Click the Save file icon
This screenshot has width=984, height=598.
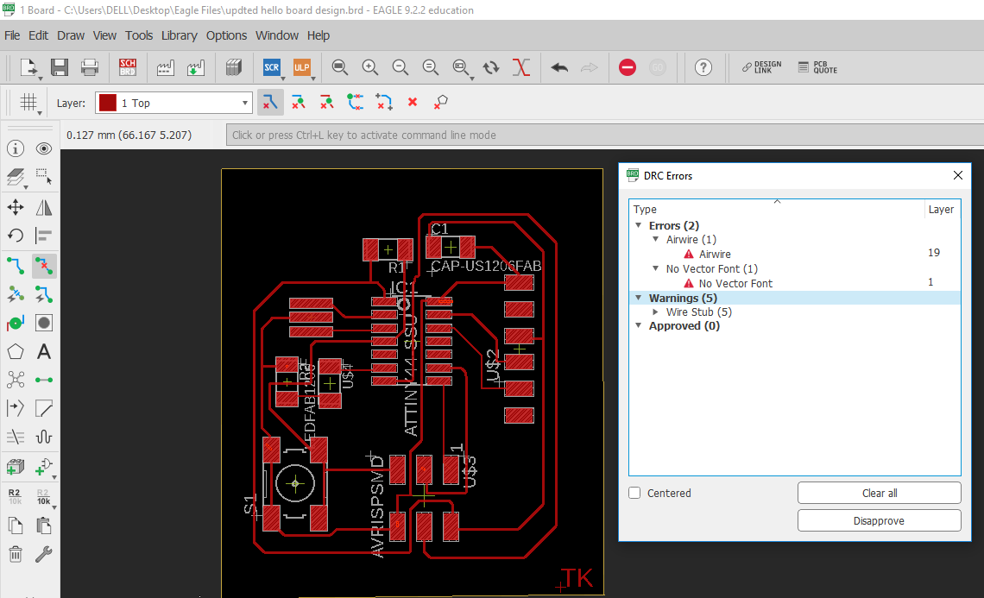click(x=60, y=67)
